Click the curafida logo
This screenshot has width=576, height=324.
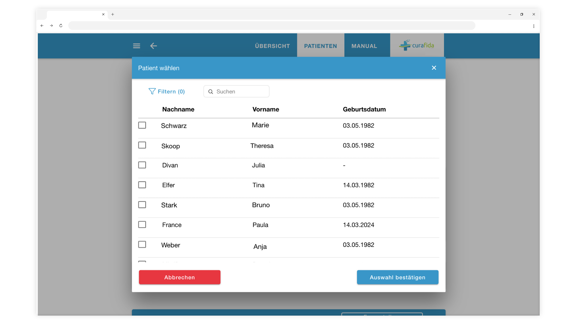click(x=417, y=45)
